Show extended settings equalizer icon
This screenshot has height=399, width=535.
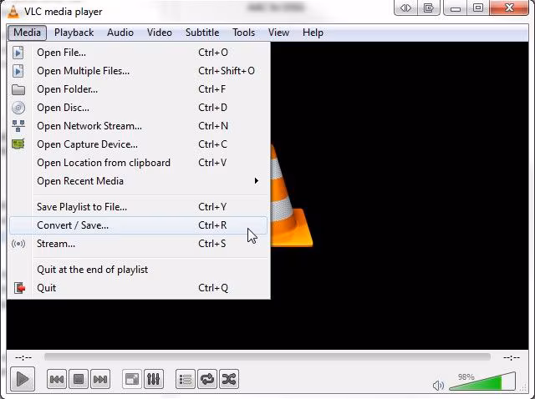point(154,379)
